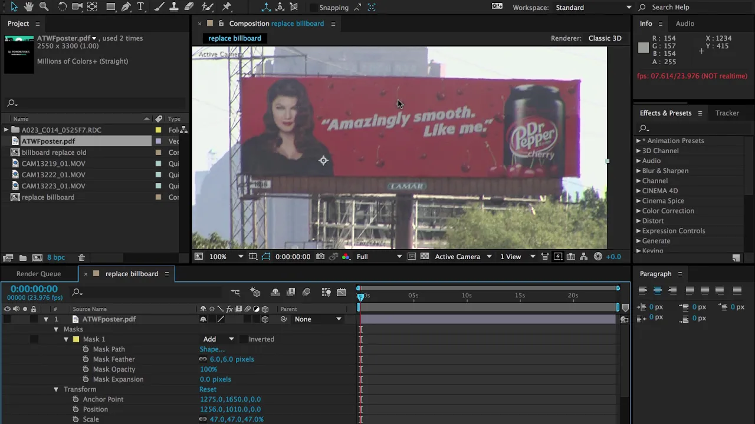Open the Graph Editor in timeline
Screen dimensions: 755x424
342,292
